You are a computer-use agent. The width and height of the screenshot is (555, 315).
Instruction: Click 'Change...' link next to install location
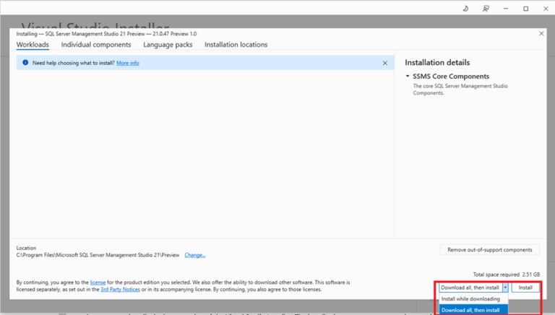click(194, 255)
